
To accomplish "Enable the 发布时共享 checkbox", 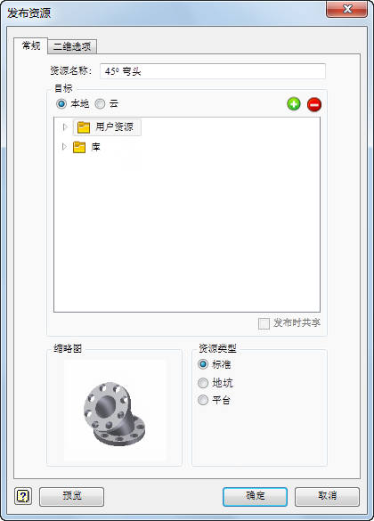I will (264, 323).
